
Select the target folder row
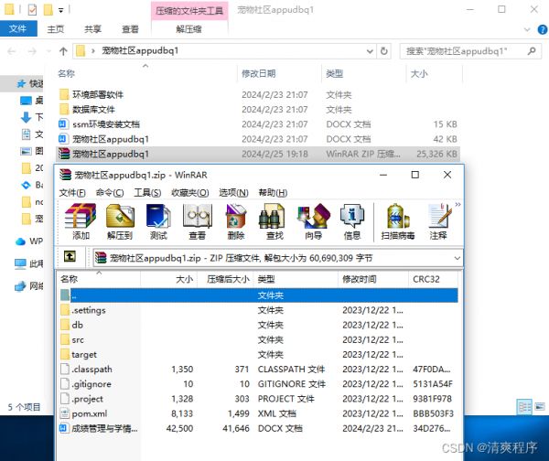(259, 355)
